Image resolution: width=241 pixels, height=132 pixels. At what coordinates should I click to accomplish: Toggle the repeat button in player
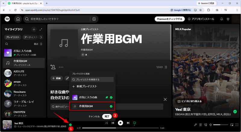click(x=134, y=123)
